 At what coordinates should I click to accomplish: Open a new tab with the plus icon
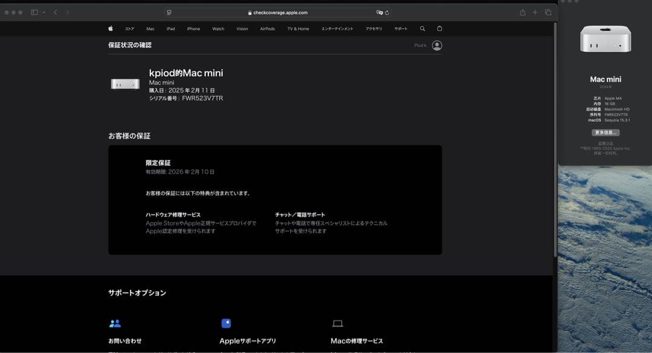[535, 11]
